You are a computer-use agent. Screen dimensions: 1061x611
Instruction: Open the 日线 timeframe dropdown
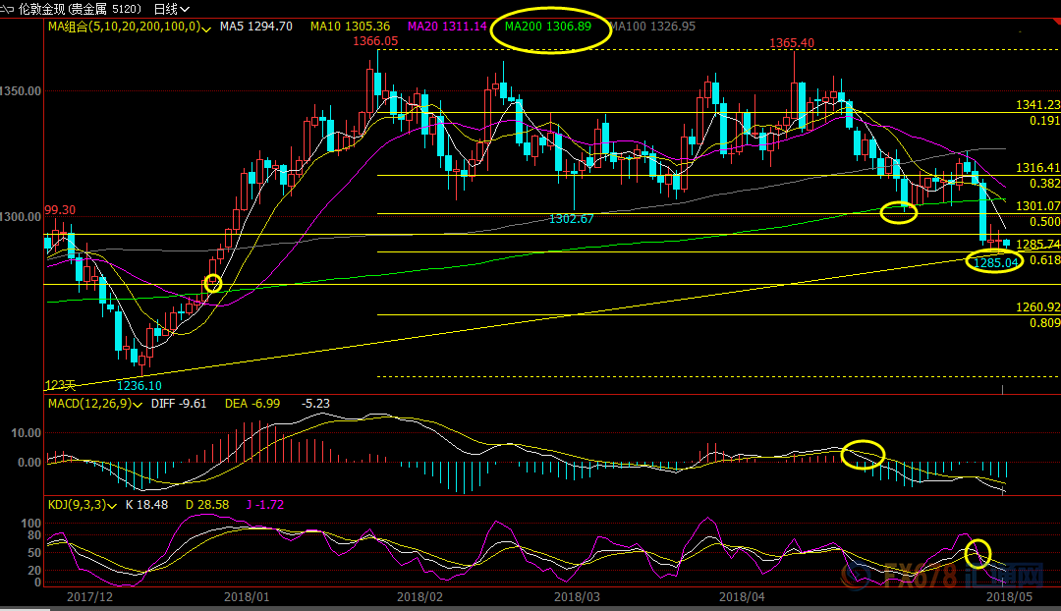click(x=171, y=8)
